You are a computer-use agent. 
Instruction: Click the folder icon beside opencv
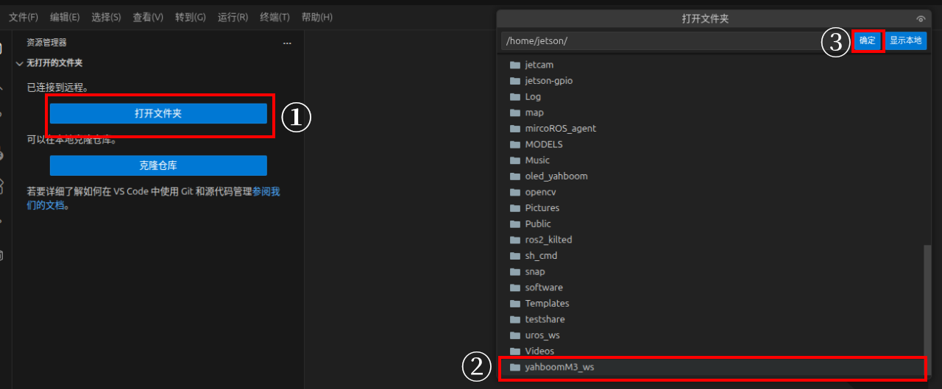515,192
